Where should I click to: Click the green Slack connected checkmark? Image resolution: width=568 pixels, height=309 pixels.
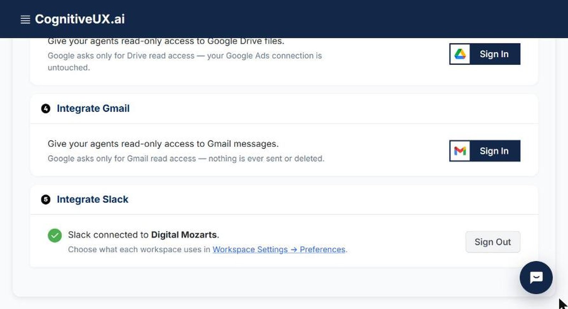pos(55,235)
